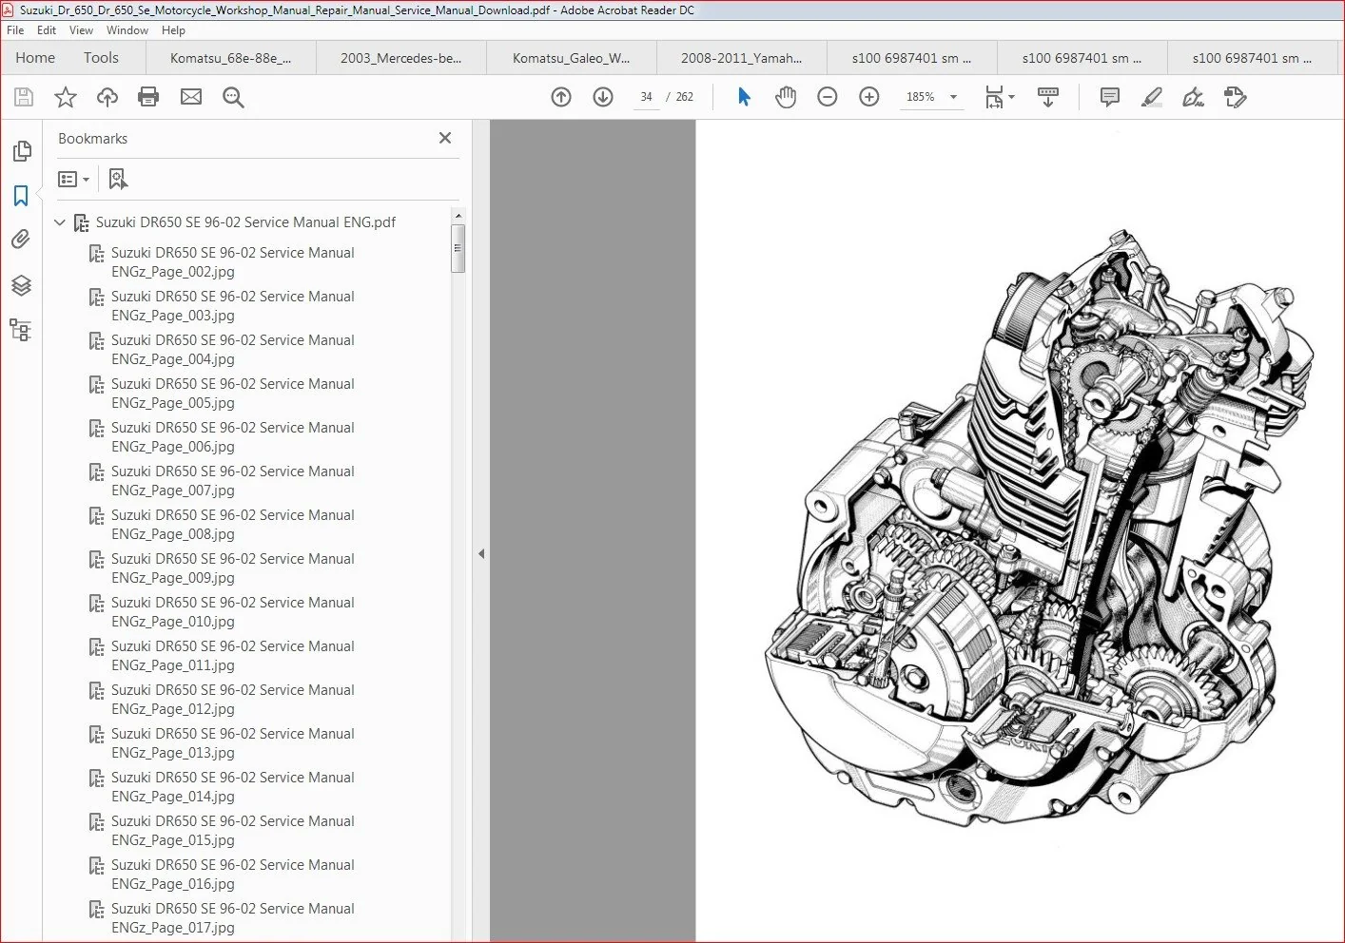This screenshot has height=943, width=1345.
Task: Switch to the Komatsu_68e-88e document tab
Action: click(230, 58)
